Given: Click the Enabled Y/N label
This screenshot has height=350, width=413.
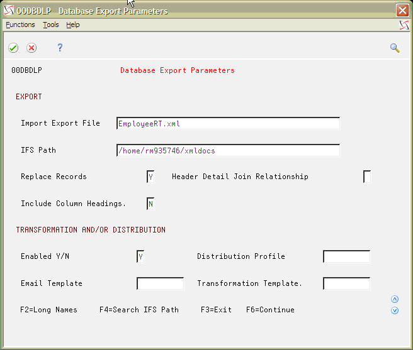Looking at the screenshot, I should tap(45, 256).
